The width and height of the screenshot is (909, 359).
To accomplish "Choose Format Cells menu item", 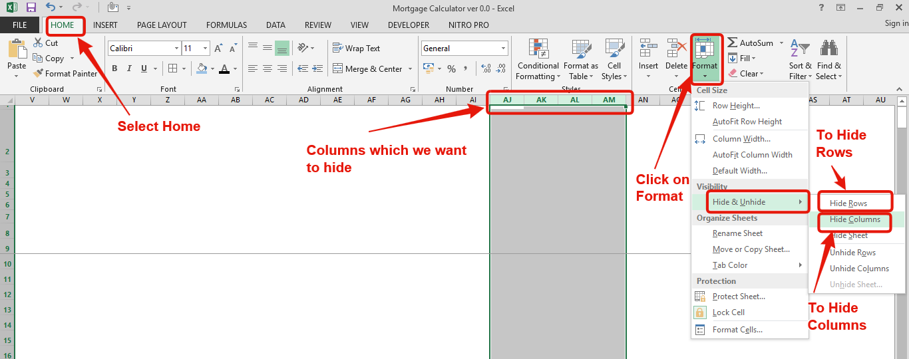I will pyautogui.click(x=750, y=330).
